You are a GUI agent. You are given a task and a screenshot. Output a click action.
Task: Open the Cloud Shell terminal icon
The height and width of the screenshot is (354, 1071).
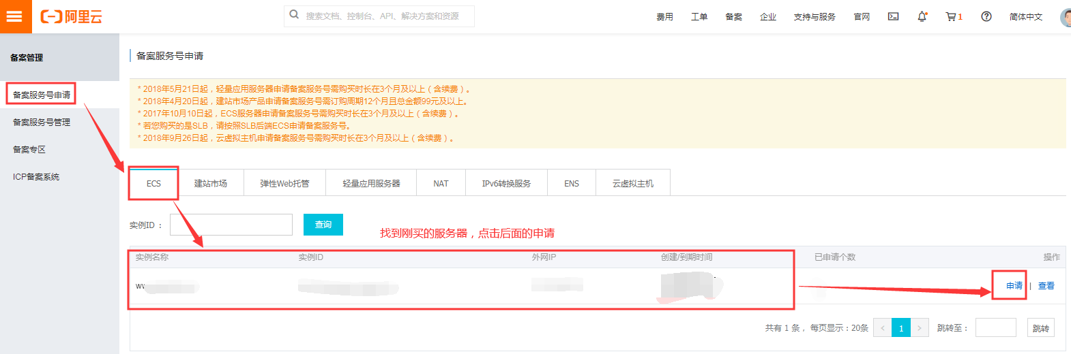click(x=893, y=16)
